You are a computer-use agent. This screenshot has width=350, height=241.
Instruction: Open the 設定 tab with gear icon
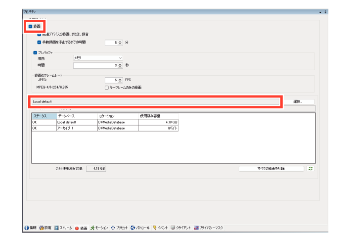pyautogui.click(x=45, y=228)
